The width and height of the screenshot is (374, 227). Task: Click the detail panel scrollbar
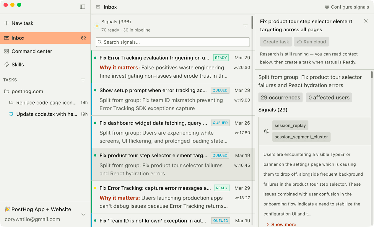372,75
